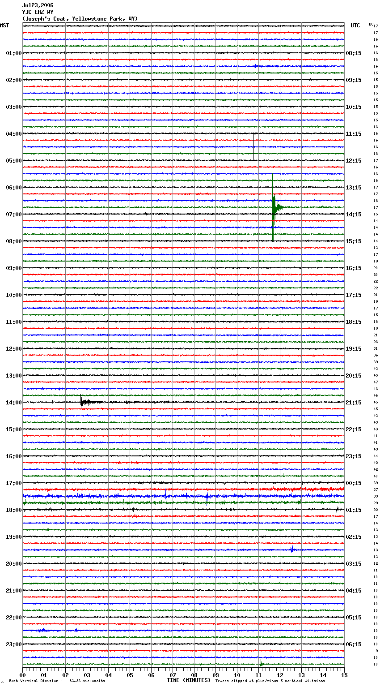380x687 pixels.
Task: Select the 14:00 MST hour label
Action: coord(13,403)
